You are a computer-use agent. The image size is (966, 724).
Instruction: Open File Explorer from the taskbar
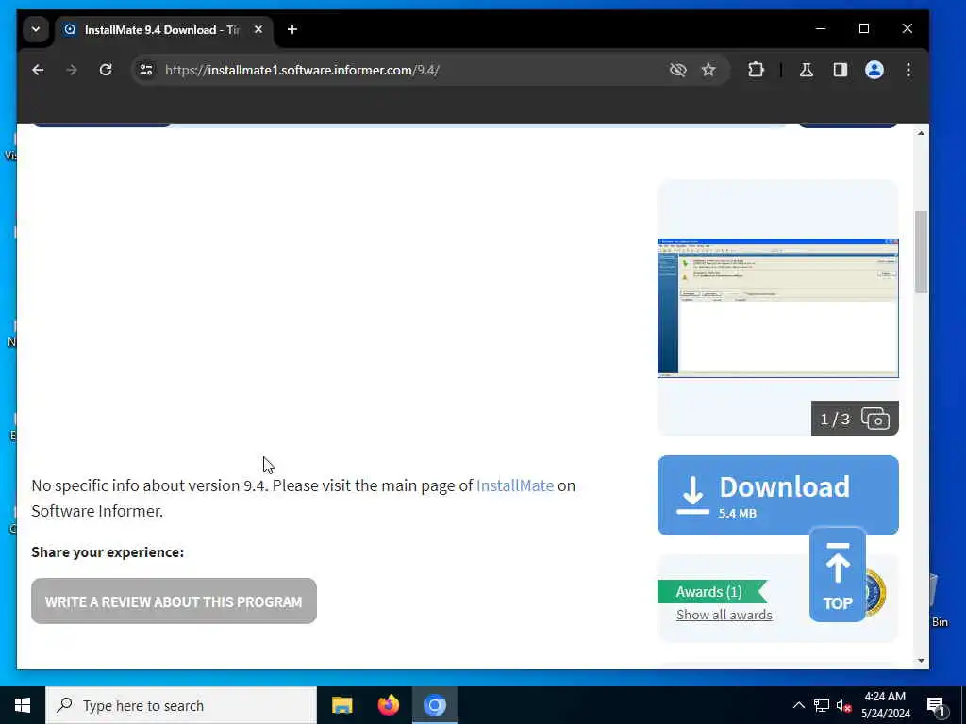point(341,705)
